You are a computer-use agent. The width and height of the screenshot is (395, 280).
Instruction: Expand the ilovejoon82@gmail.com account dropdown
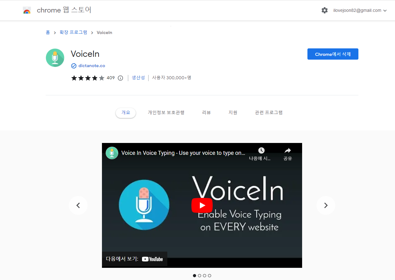click(x=360, y=10)
